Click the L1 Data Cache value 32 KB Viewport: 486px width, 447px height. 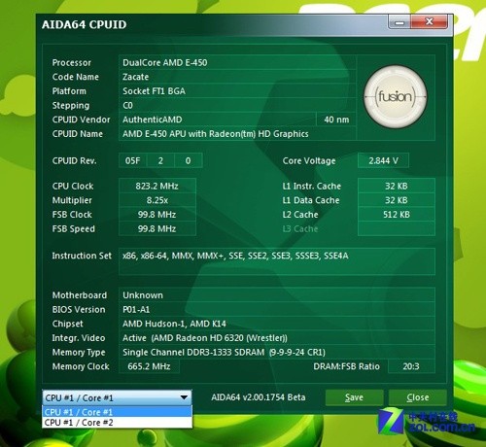[397, 200]
